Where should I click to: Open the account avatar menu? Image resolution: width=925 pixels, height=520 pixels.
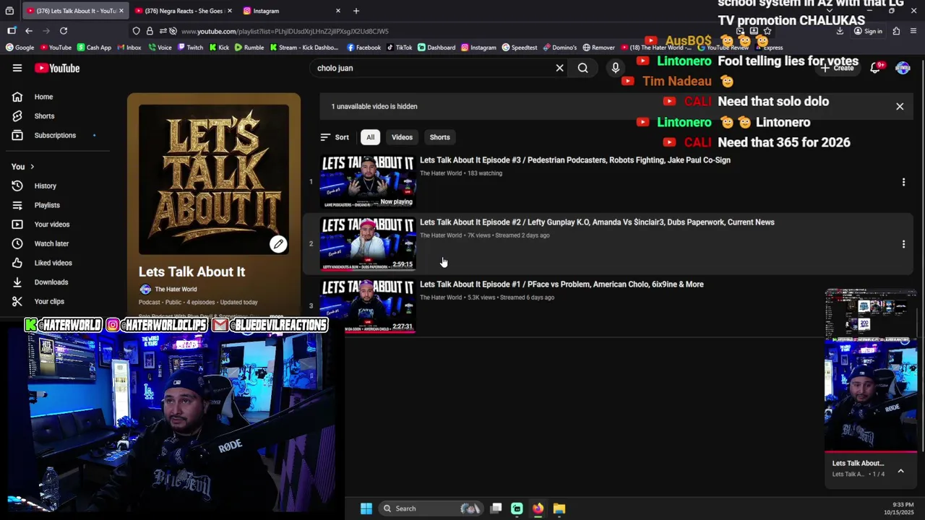coord(903,68)
